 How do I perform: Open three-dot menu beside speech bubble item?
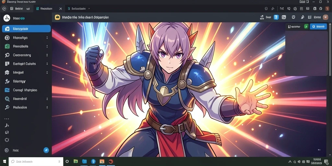click(x=47, y=55)
